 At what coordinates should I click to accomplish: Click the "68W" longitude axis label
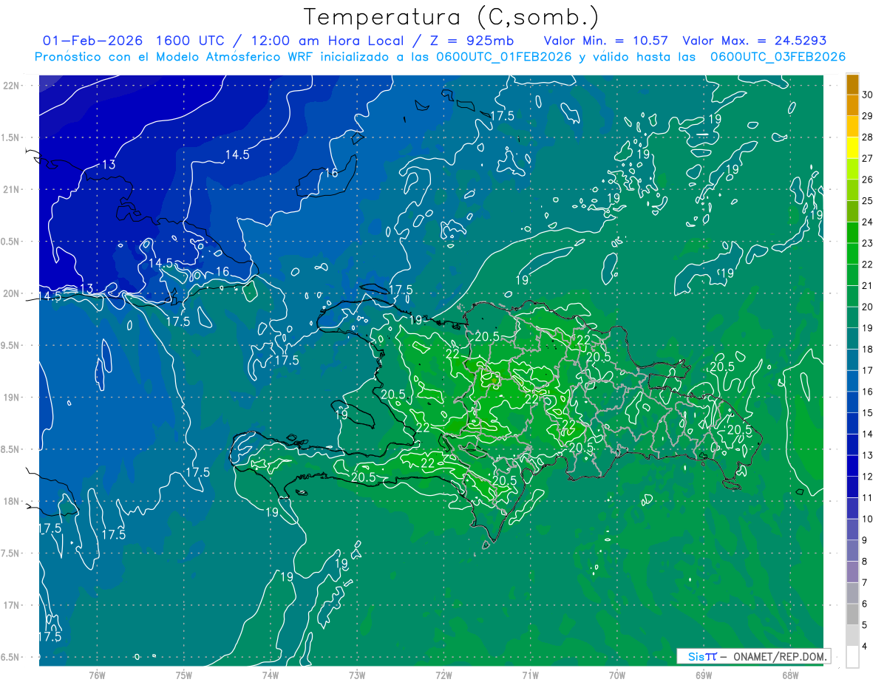point(790,675)
